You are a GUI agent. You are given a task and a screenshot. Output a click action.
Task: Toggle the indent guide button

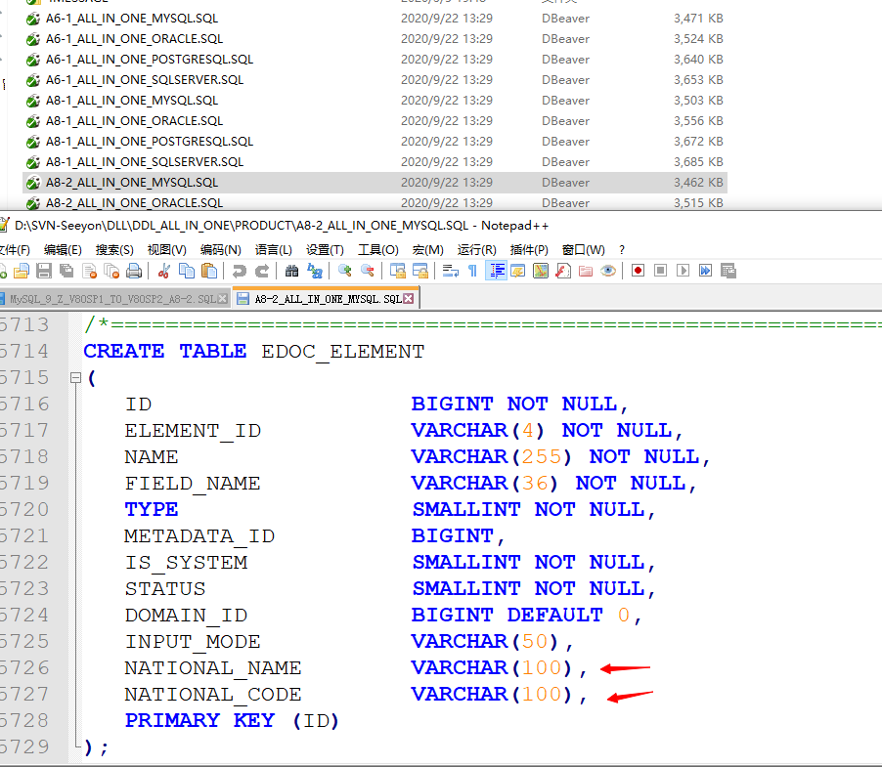point(496,271)
